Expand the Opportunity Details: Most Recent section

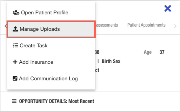tap(56, 101)
